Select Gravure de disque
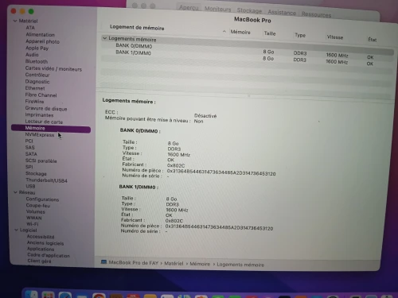This screenshot has width=398, height=298. pyautogui.click(x=46, y=108)
